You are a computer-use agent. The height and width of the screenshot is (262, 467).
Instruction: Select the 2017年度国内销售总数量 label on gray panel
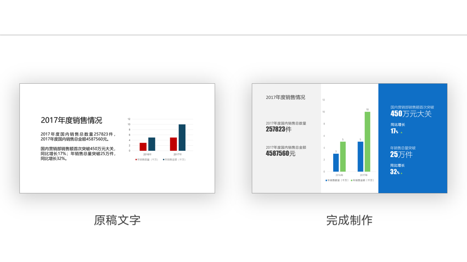[x=286, y=123]
